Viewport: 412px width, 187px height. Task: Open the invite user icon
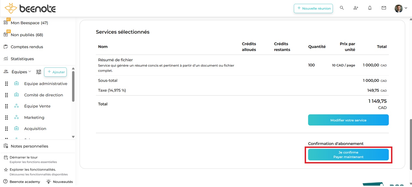pyautogui.click(x=356, y=8)
